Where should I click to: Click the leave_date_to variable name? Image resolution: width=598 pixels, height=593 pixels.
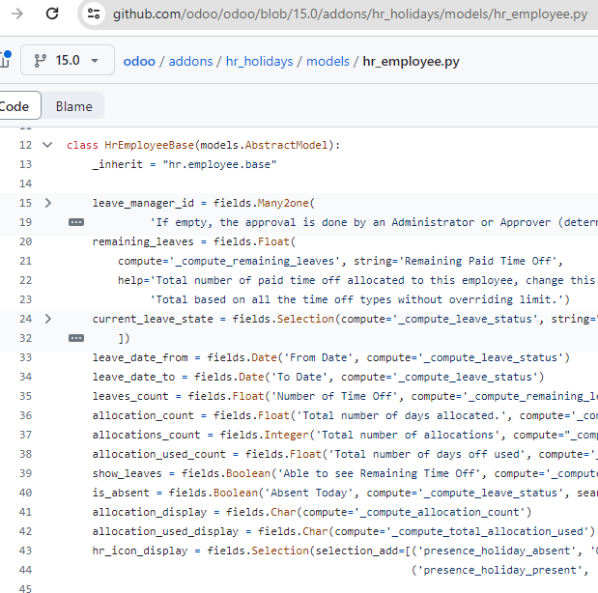pyautogui.click(x=133, y=377)
